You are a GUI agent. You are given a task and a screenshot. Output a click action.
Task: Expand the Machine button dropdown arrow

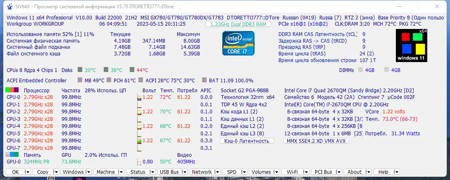pyautogui.click(x=121, y=172)
